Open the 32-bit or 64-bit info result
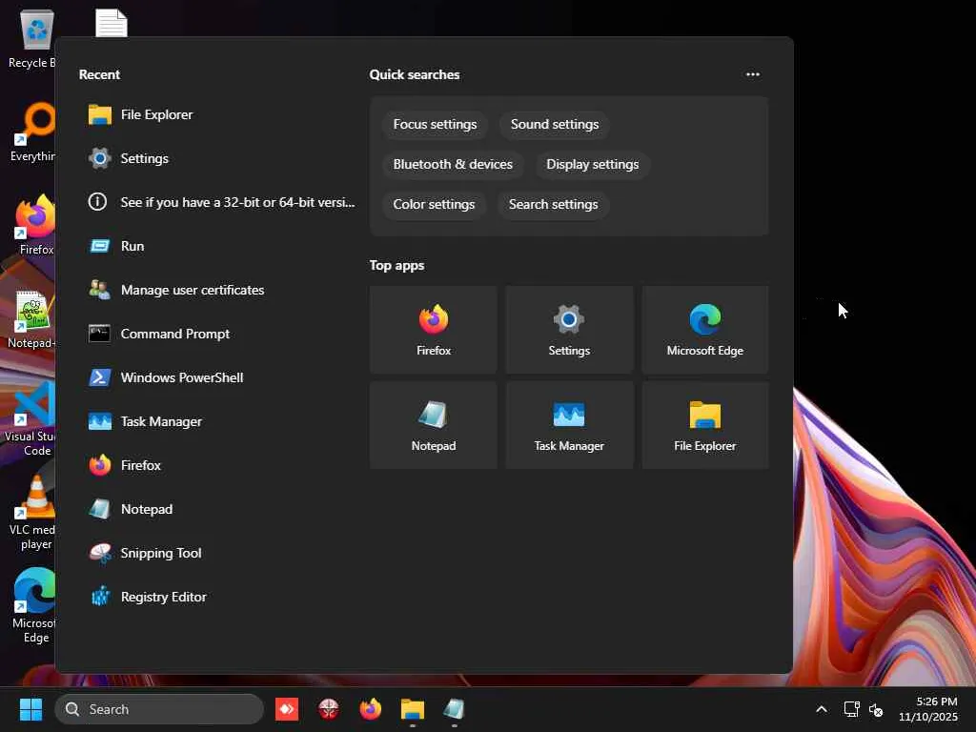976x732 pixels. (x=216, y=202)
